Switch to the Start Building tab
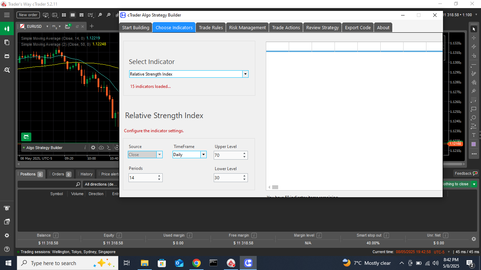The height and width of the screenshot is (270, 481). coord(136,27)
